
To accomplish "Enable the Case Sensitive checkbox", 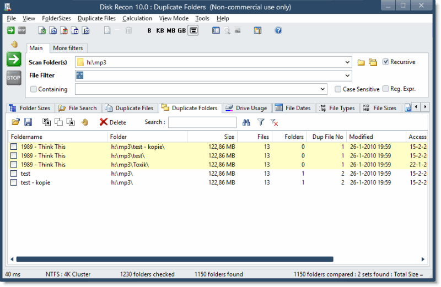I will [x=338, y=89].
